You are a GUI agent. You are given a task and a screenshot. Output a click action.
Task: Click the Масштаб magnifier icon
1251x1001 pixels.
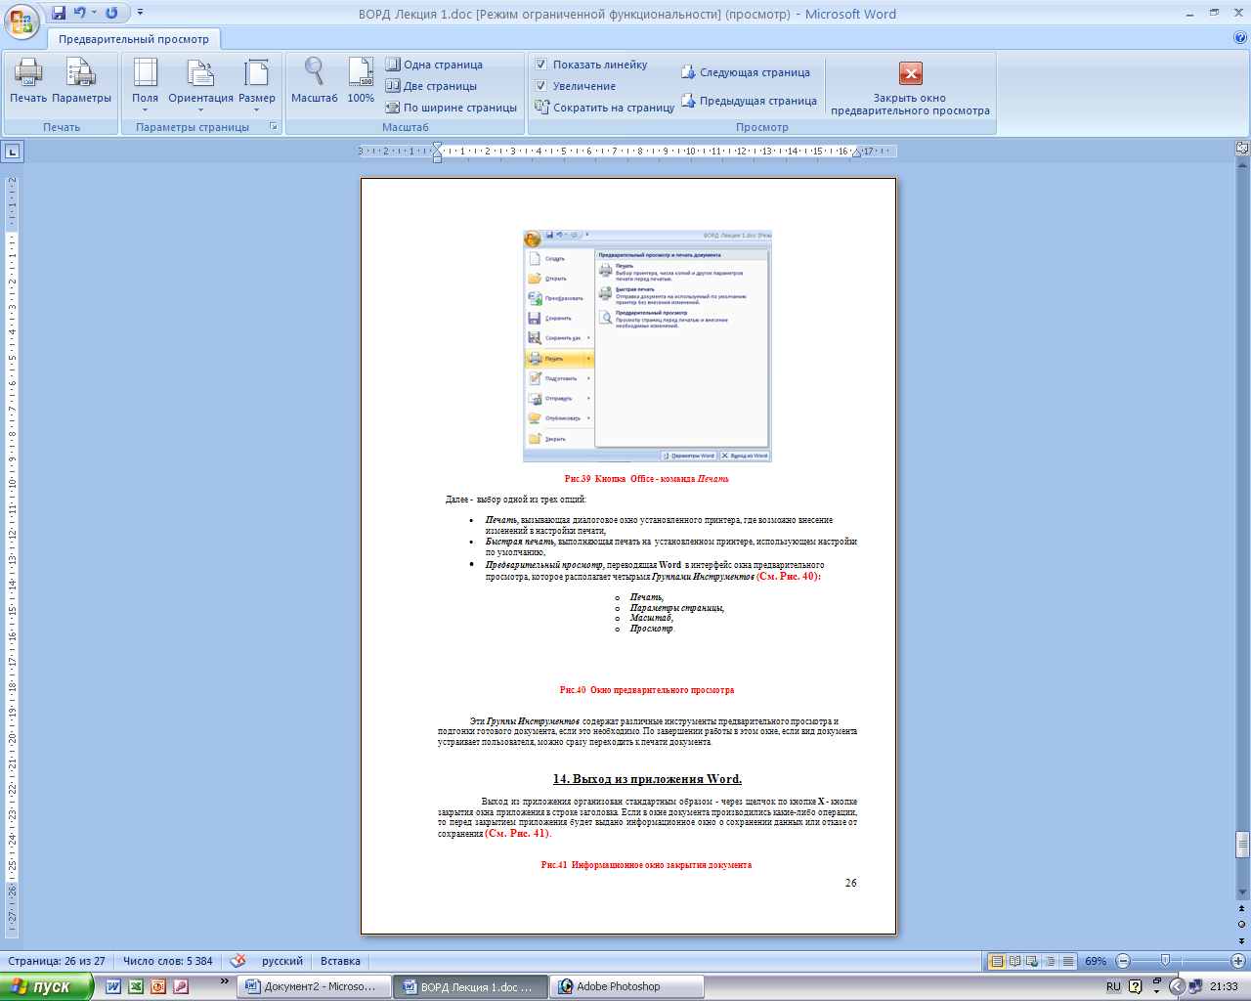[314, 80]
